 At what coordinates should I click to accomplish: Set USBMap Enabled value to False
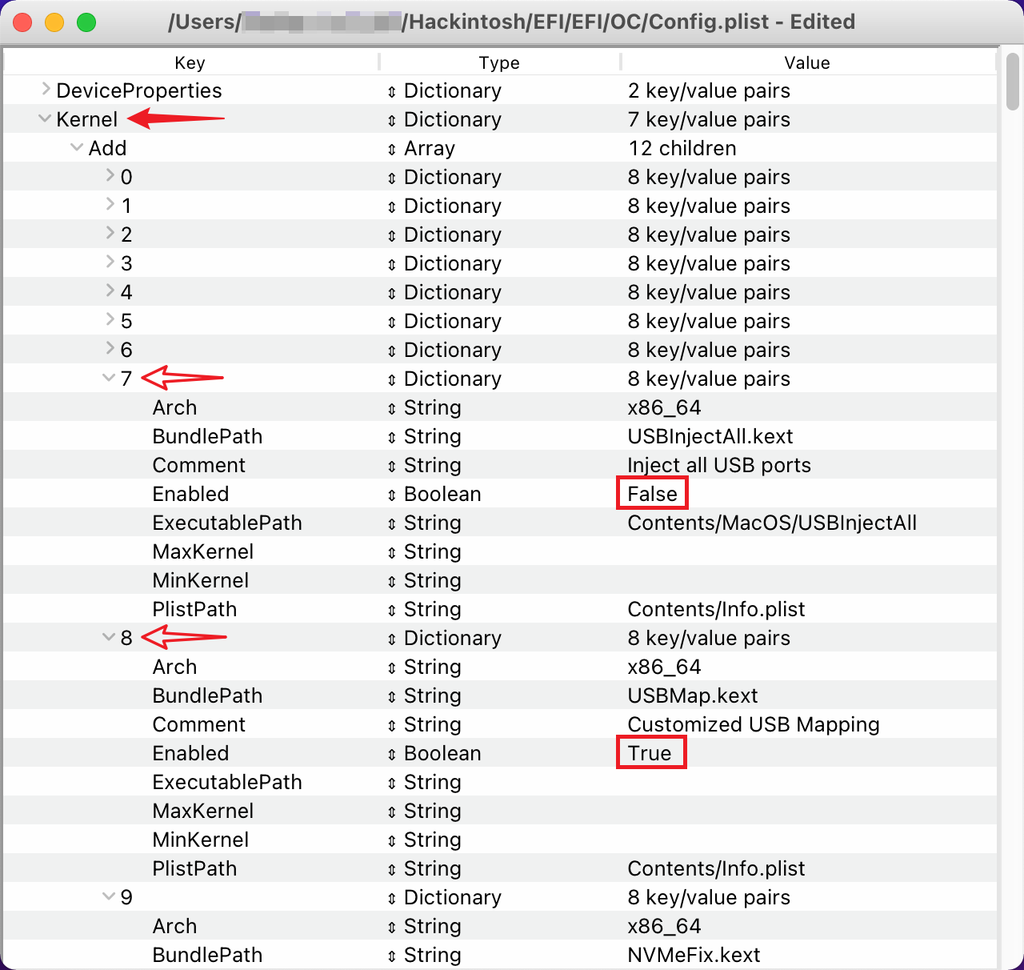coord(650,753)
